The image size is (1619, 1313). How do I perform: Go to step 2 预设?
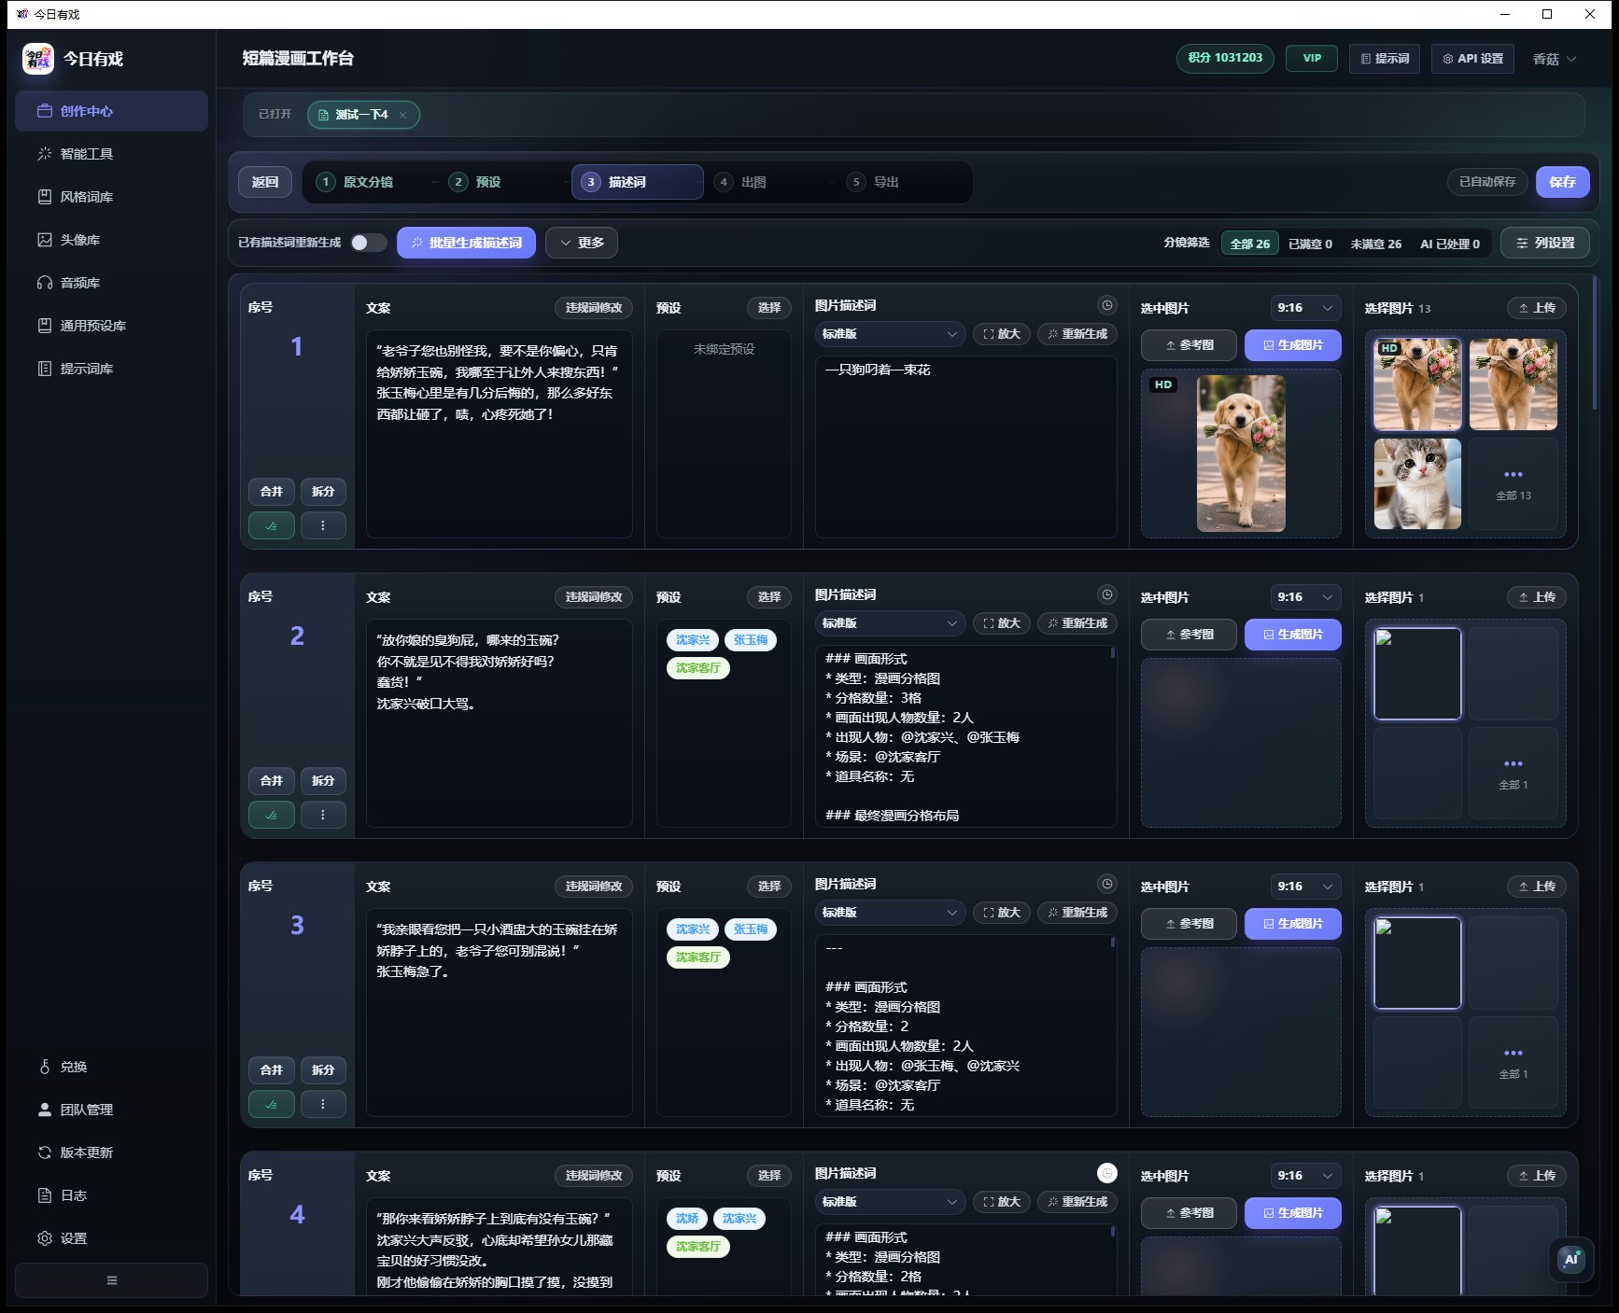click(x=476, y=182)
